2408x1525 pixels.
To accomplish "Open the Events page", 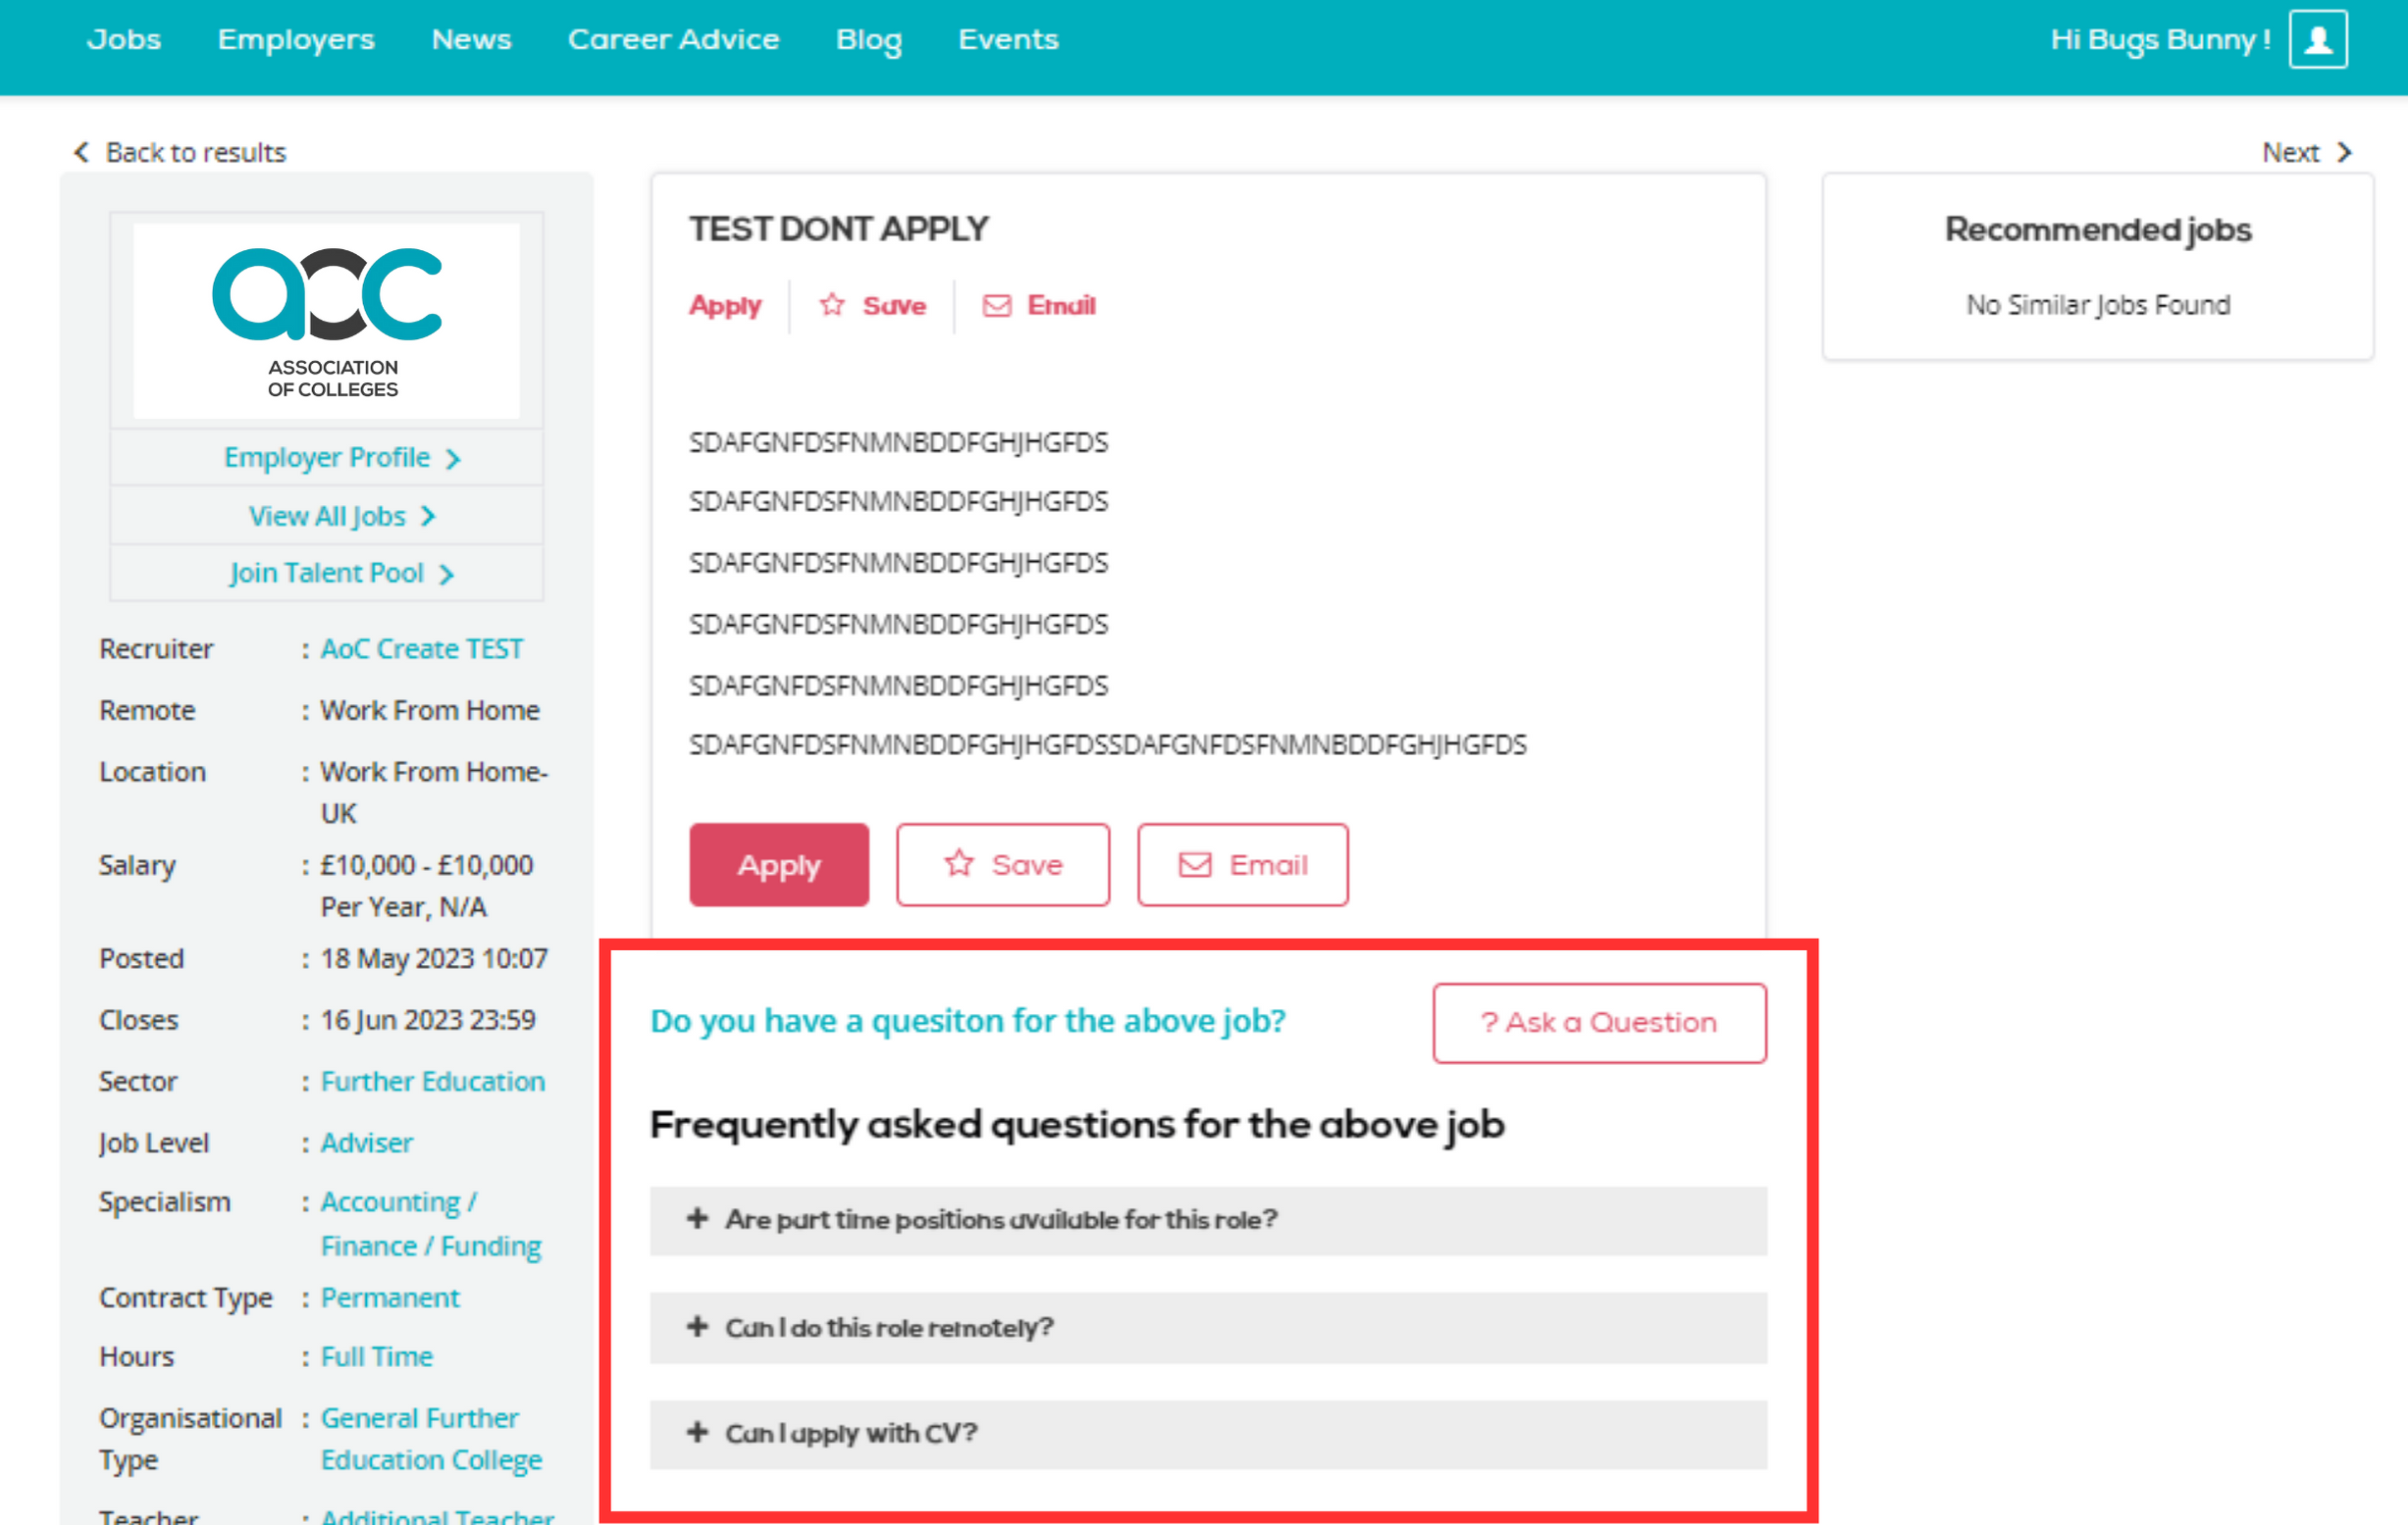I will click(1008, 40).
